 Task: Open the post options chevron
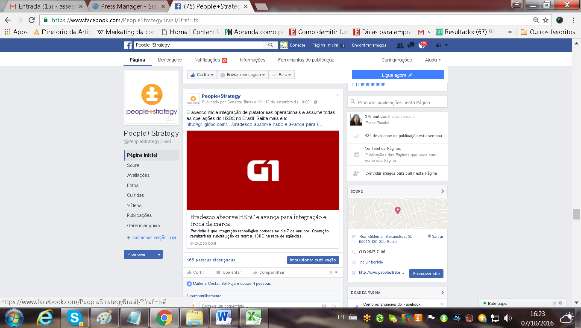coord(338,95)
